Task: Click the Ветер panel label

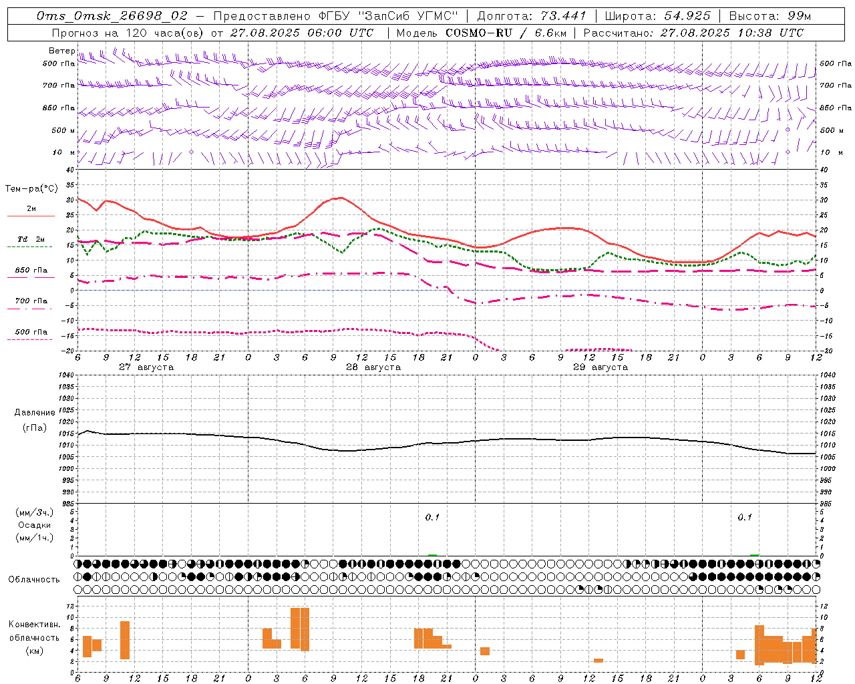Action: pos(61,50)
